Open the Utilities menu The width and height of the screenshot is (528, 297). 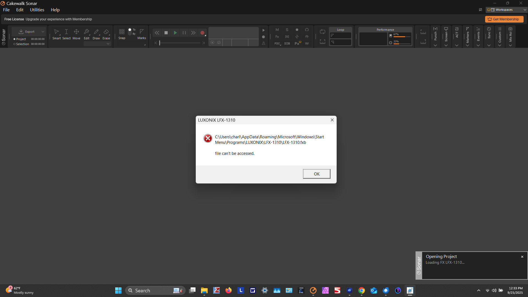pos(37,10)
